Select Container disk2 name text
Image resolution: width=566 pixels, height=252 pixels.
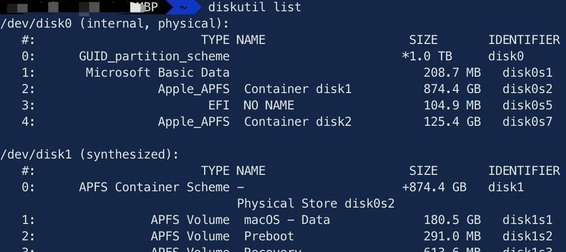click(x=298, y=122)
